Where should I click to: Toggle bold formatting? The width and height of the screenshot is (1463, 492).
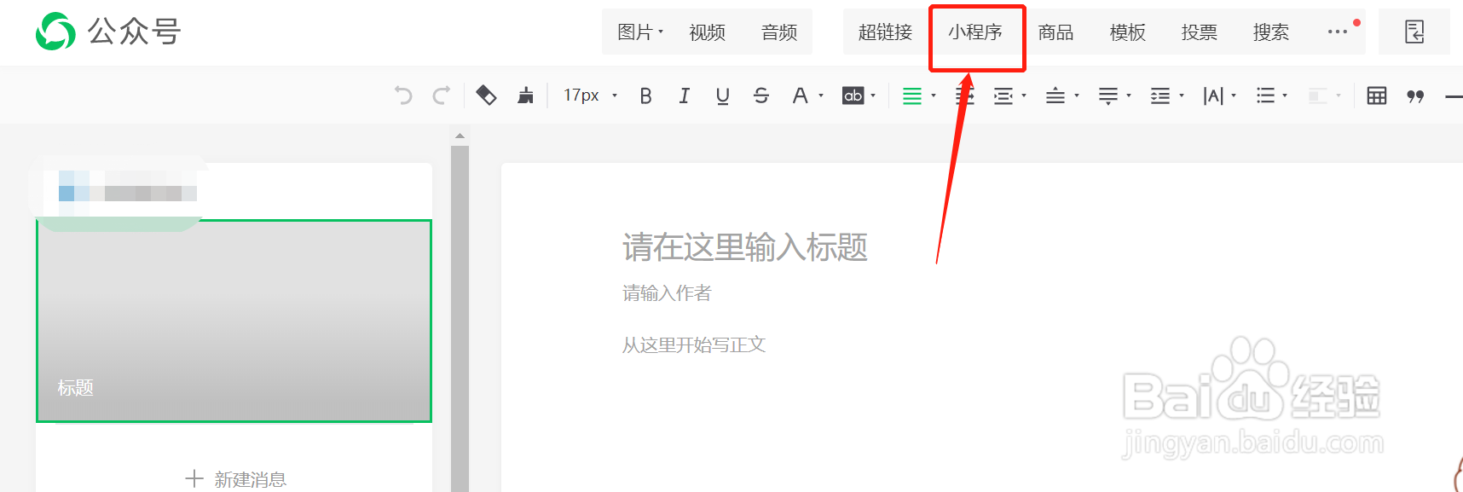[646, 96]
